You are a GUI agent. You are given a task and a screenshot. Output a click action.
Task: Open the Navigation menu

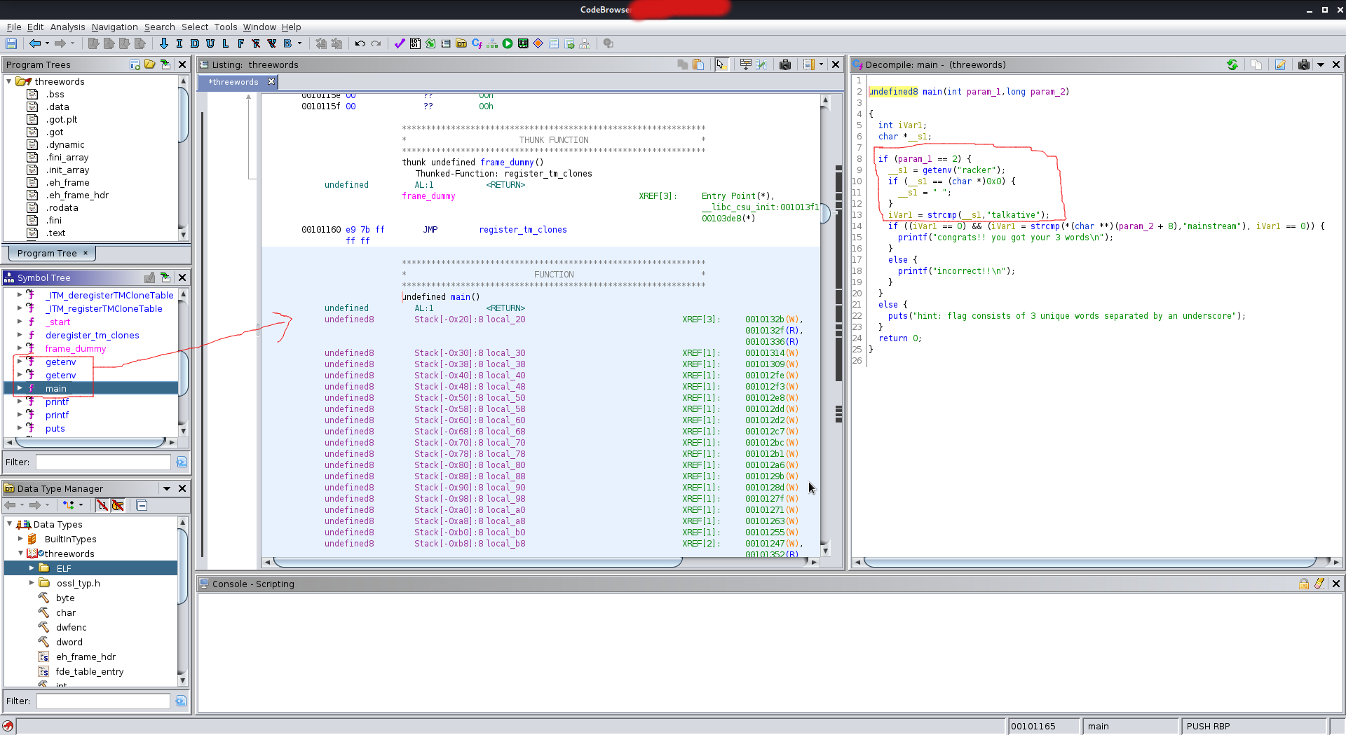(114, 27)
